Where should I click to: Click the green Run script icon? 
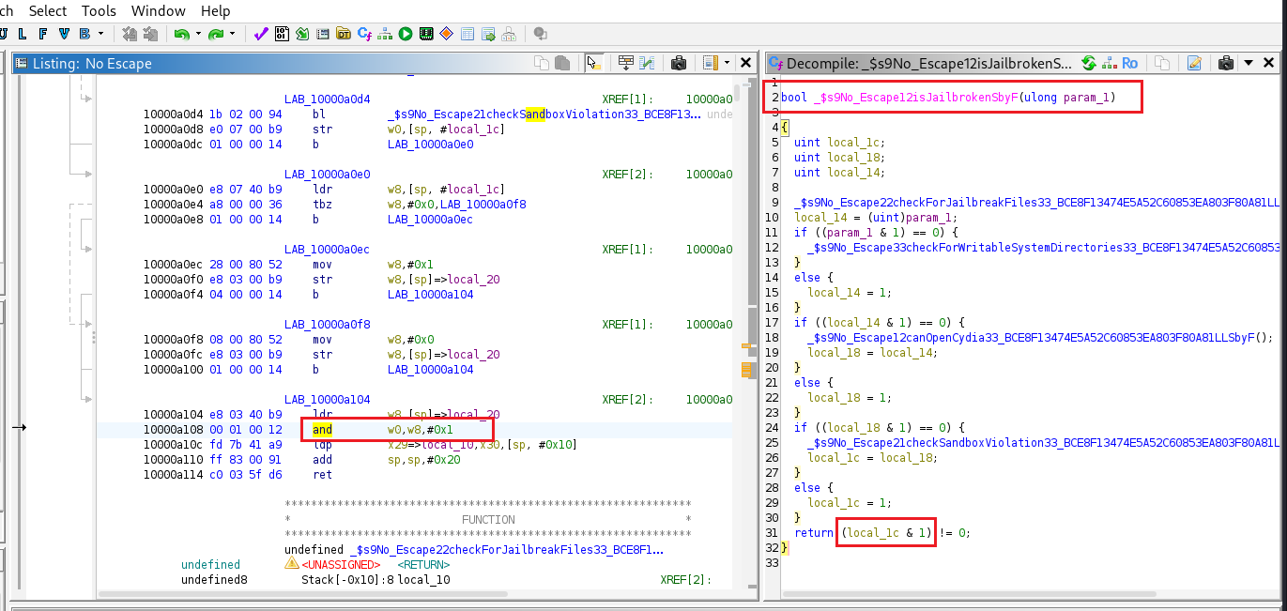click(406, 34)
